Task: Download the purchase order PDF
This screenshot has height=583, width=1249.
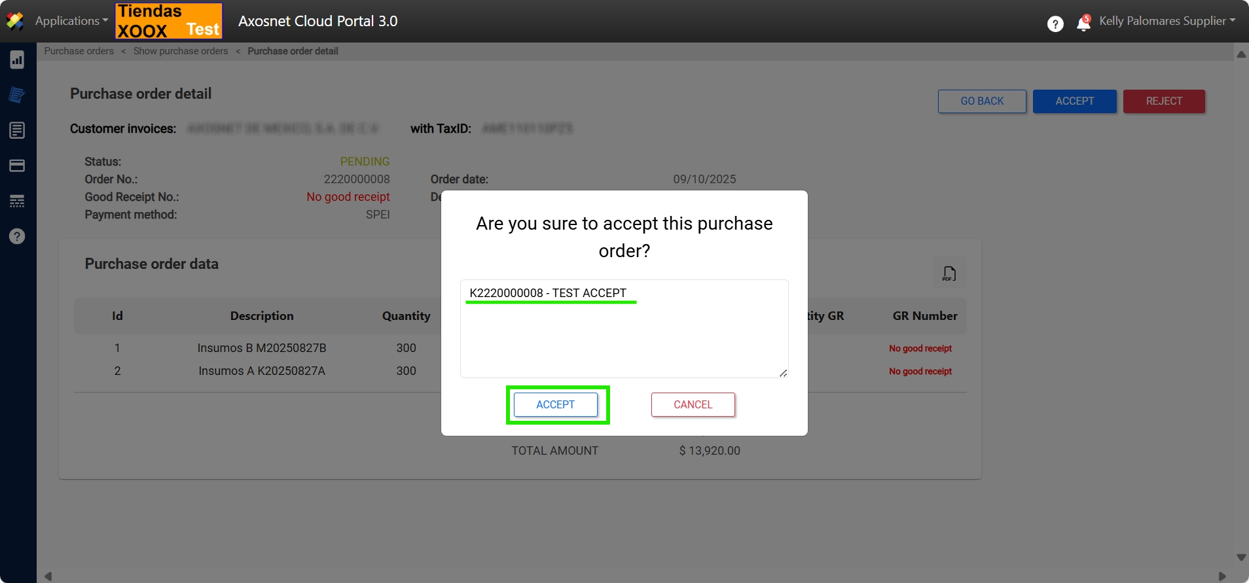Action: point(949,274)
